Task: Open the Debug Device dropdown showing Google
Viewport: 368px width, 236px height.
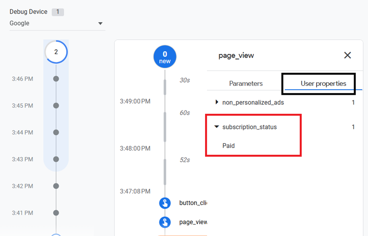Action: point(57,24)
